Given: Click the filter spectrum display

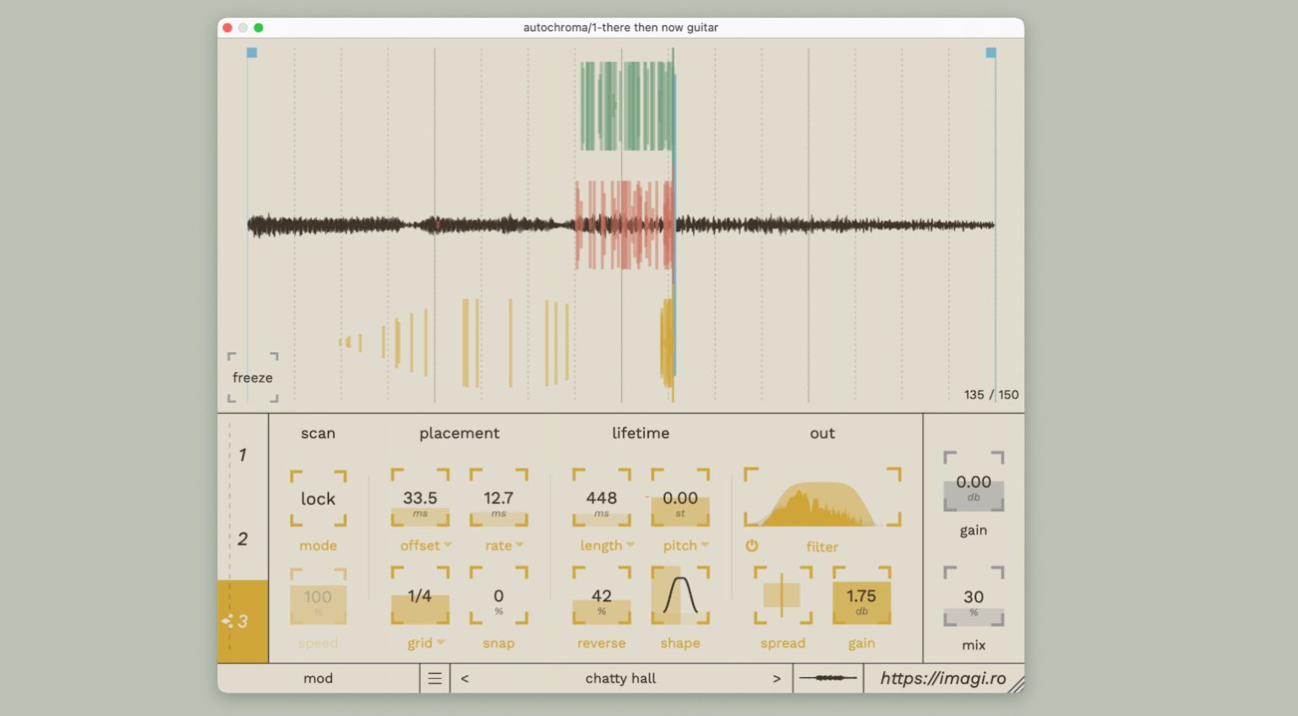Looking at the screenshot, I should coord(821,498).
